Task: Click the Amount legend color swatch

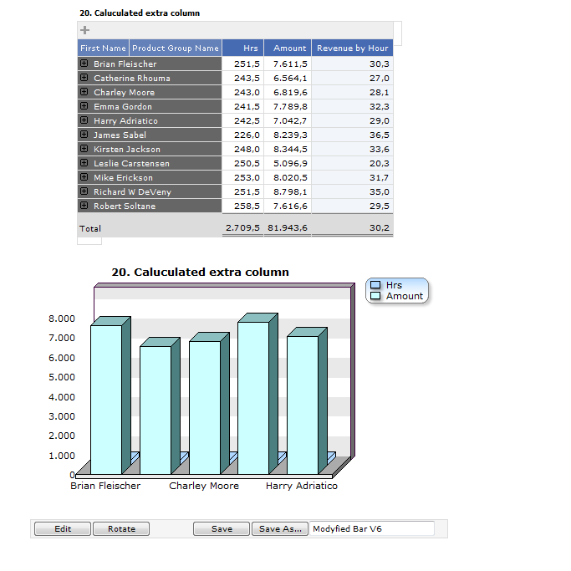Action: click(375, 296)
